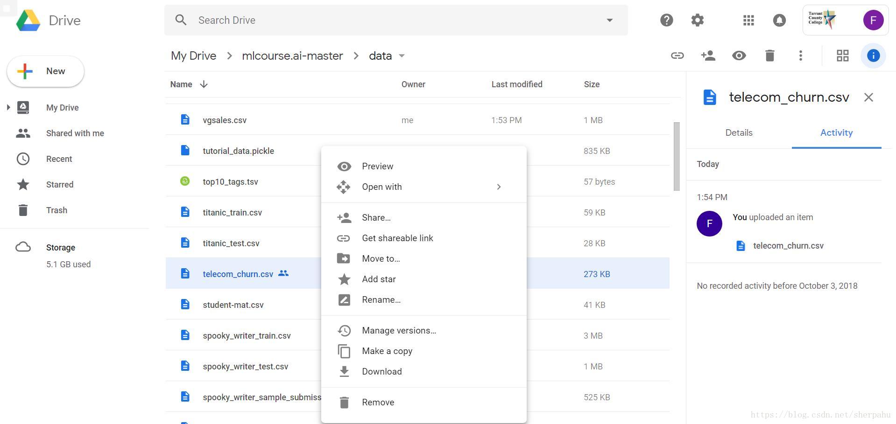This screenshot has height=424, width=896.
Task: Click the remove trash can toolbar icon
Action: 769,56
